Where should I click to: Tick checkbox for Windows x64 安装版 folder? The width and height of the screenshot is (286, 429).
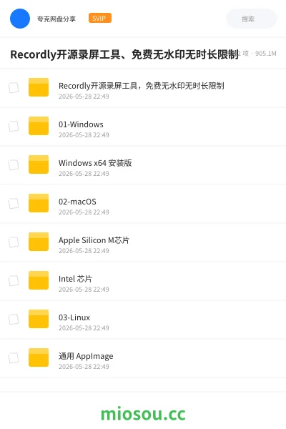click(14, 165)
